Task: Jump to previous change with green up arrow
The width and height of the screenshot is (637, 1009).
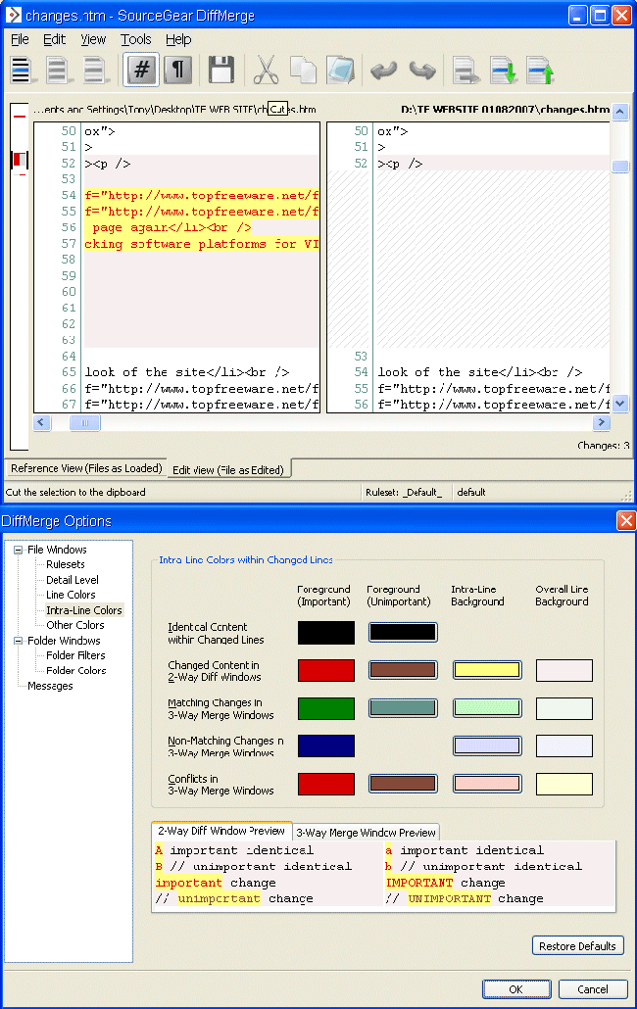Action: pyautogui.click(x=540, y=71)
